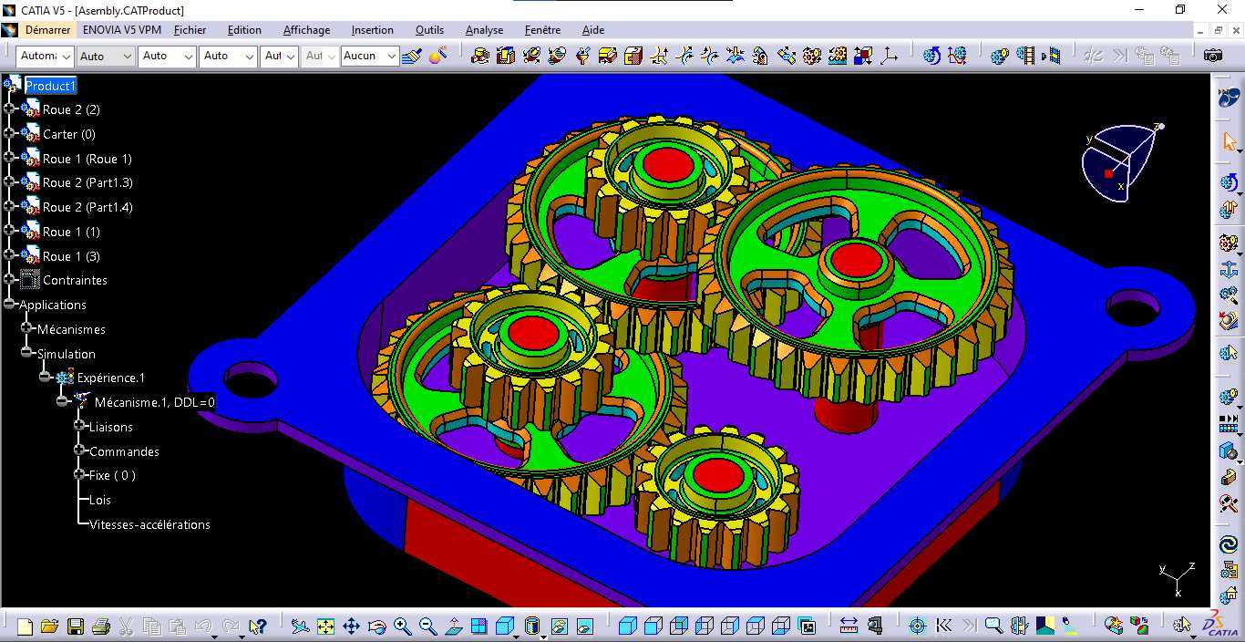Open the Insertion menu

pyautogui.click(x=372, y=30)
